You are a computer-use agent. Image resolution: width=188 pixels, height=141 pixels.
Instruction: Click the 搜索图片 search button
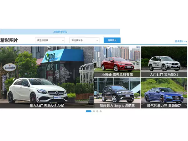(112, 40)
